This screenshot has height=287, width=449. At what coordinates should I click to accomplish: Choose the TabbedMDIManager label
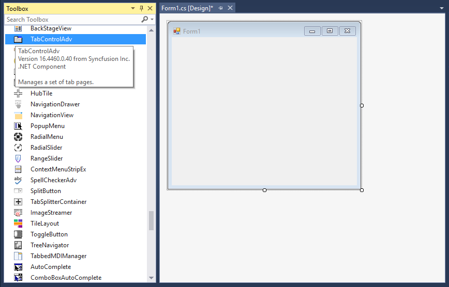58,256
